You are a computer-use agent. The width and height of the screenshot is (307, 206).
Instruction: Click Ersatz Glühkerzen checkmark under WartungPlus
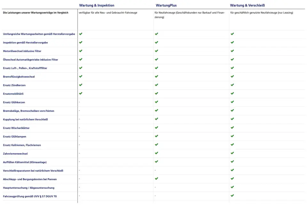click(156, 102)
